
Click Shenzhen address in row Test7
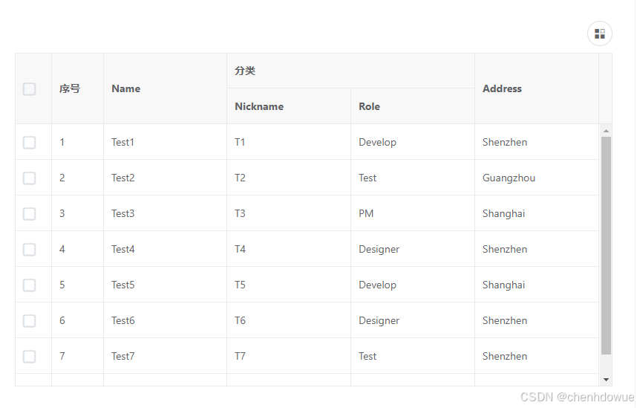536,356
